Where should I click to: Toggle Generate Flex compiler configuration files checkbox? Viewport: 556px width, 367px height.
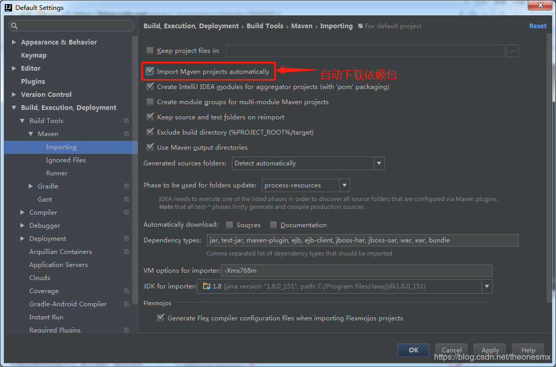click(161, 318)
